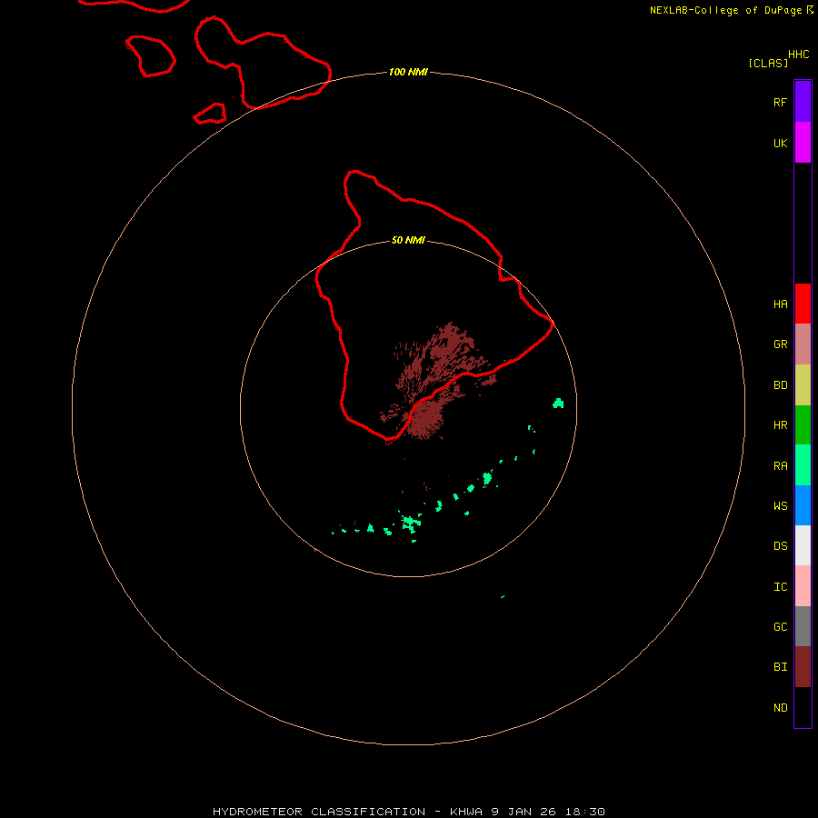Click the WS blue legend swatch
The height and width of the screenshot is (818, 818).
[803, 505]
